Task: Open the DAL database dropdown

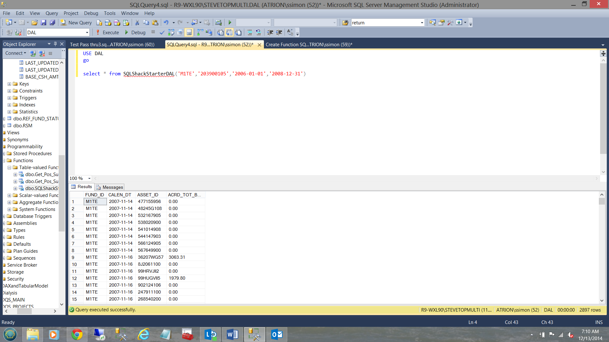Action: pyautogui.click(x=87, y=32)
